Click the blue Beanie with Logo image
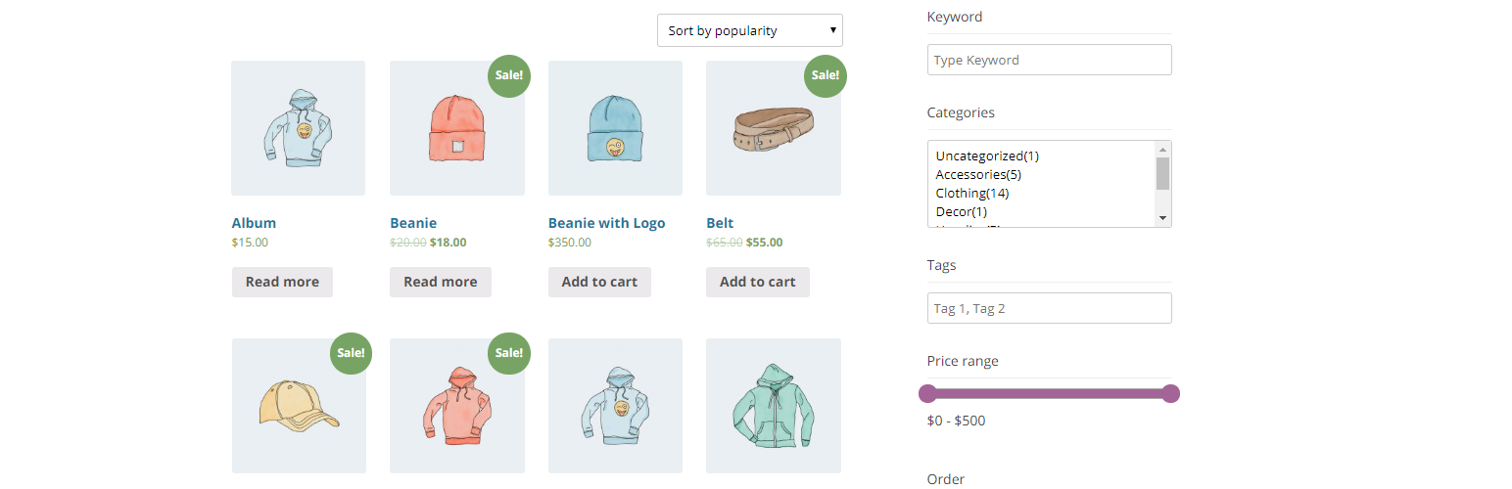 click(x=615, y=128)
